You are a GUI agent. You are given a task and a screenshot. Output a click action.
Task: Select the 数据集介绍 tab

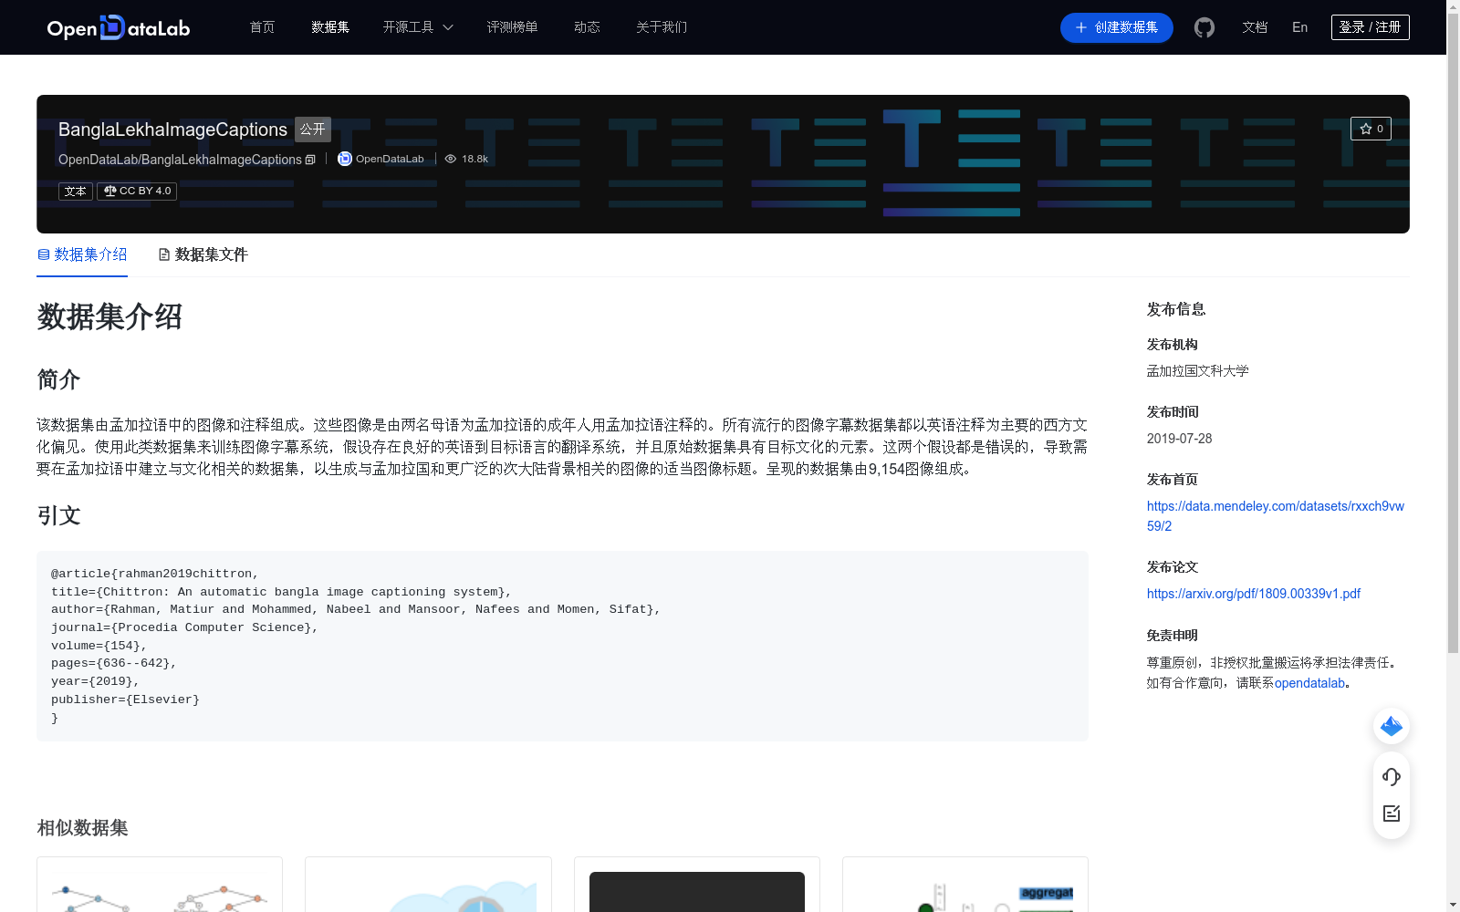coord(82,254)
